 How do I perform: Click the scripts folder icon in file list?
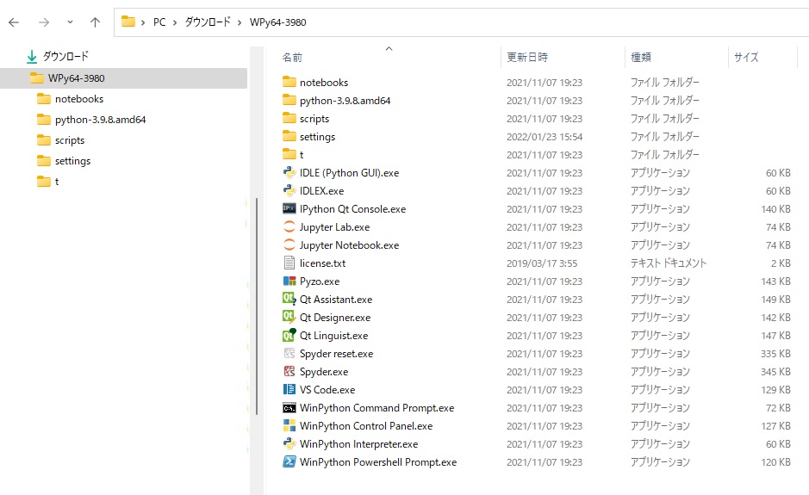[x=289, y=118]
